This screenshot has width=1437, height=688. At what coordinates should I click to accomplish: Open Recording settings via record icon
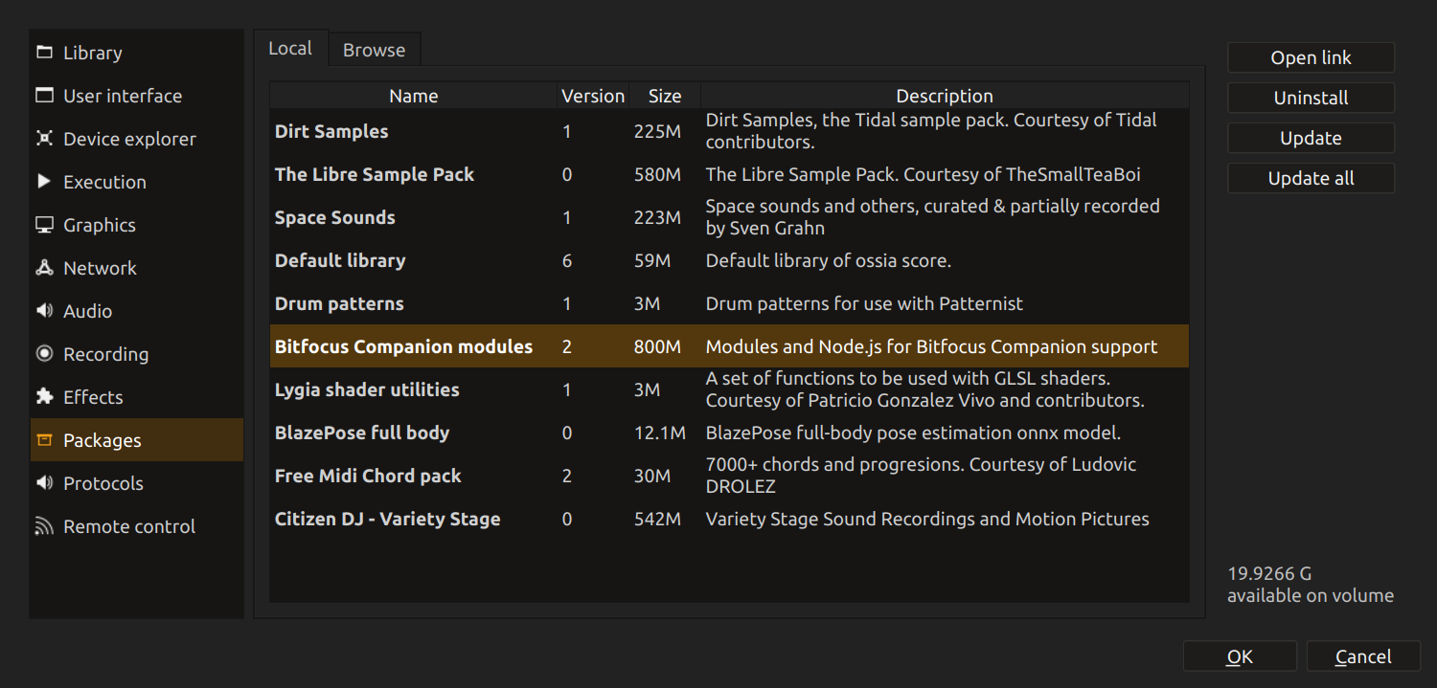pyautogui.click(x=44, y=354)
